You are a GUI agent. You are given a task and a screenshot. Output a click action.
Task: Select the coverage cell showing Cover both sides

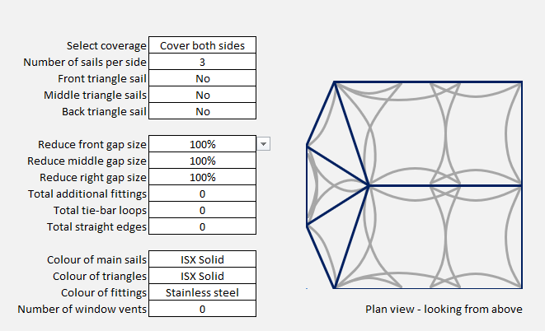click(202, 45)
